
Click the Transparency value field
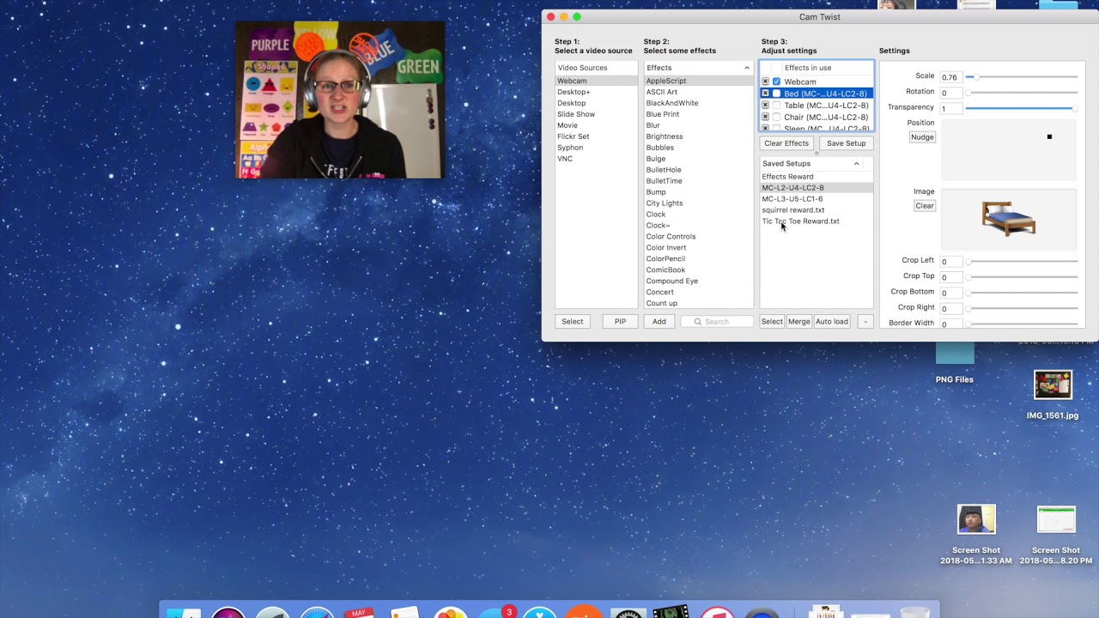950,108
